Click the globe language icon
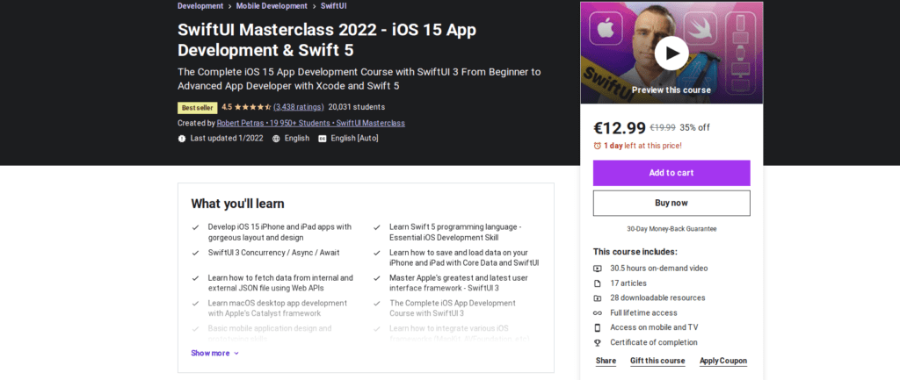Viewport: 900px width, 380px height. 275,138
